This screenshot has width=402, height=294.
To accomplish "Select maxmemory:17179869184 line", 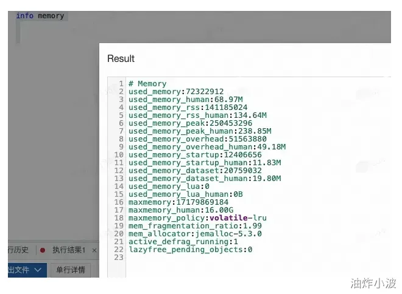I will [178, 202].
